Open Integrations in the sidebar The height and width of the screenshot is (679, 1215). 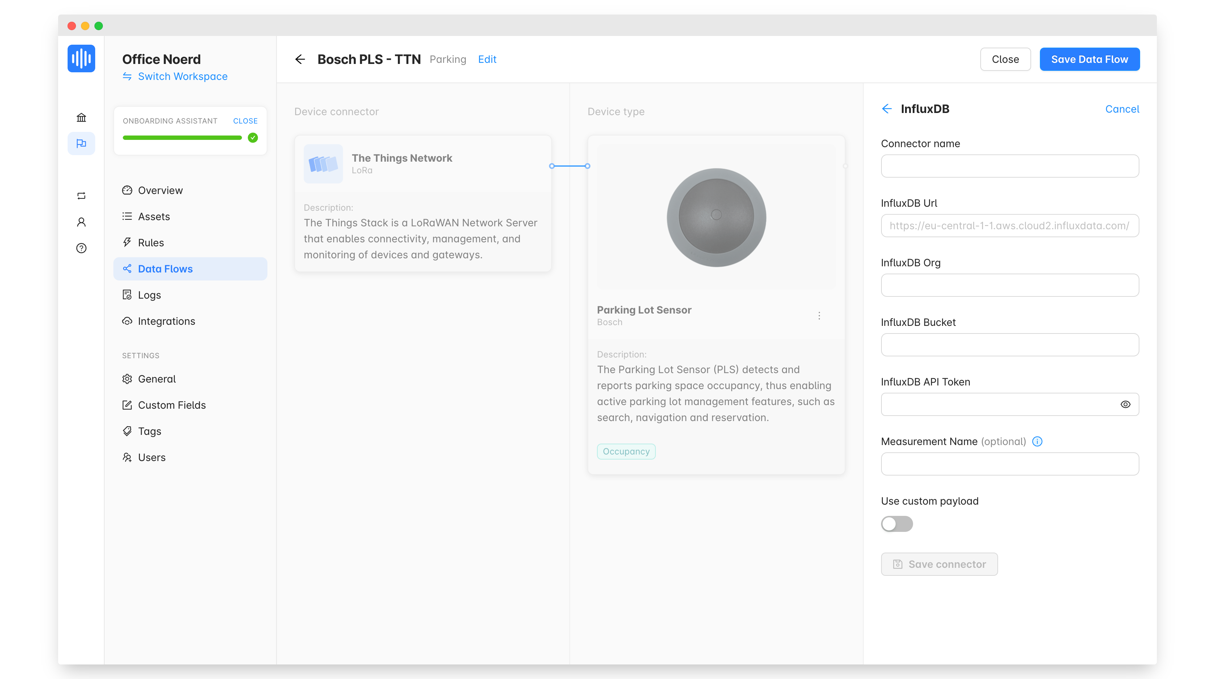pos(190,321)
